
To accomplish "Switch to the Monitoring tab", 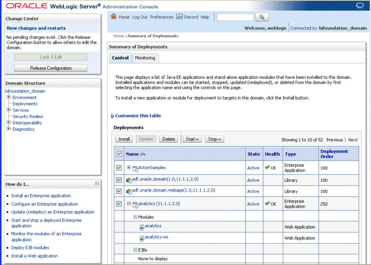I will point(145,58).
